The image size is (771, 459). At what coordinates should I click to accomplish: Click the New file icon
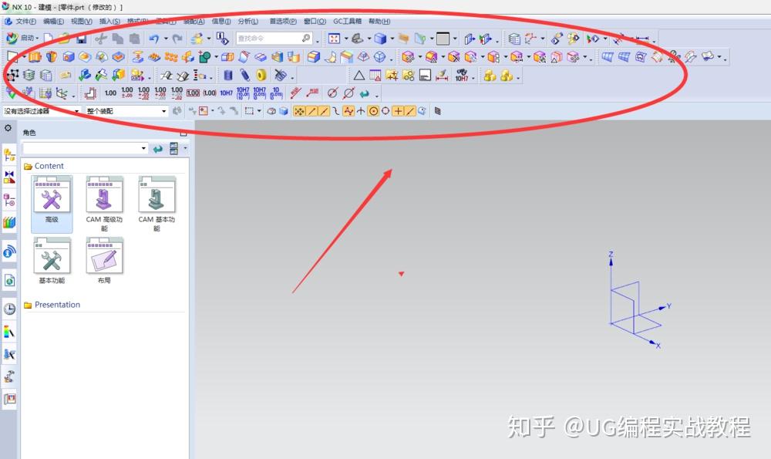[48, 39]
